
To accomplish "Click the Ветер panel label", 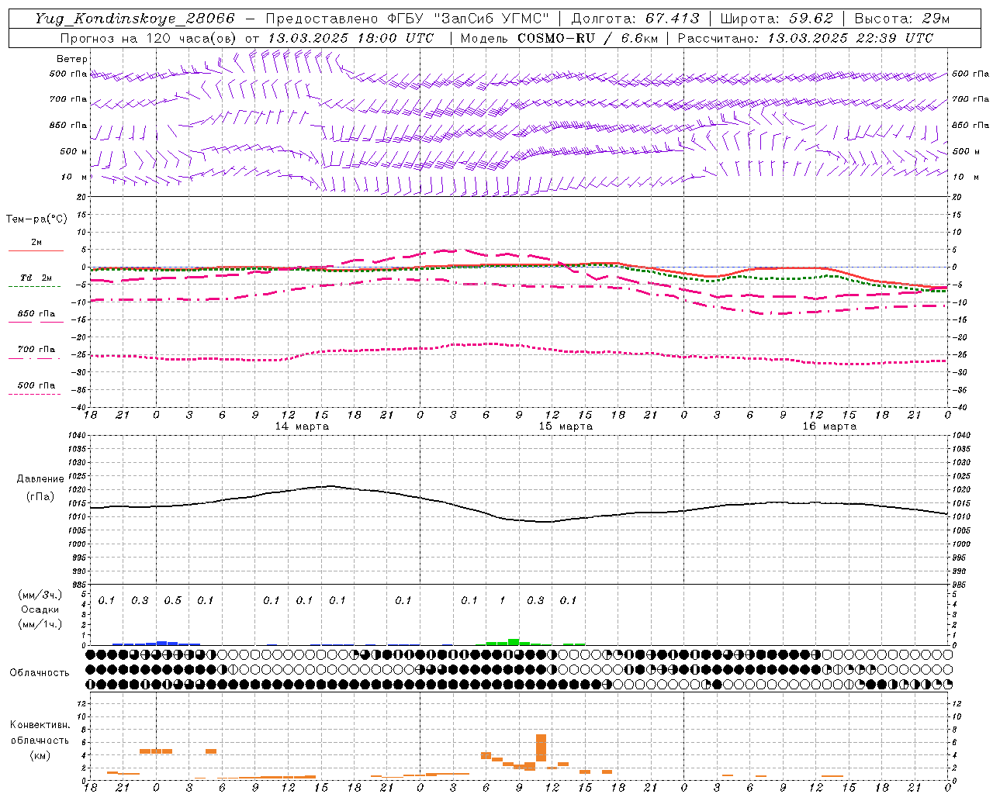I will pyautogui.click(x=72, y=59).
